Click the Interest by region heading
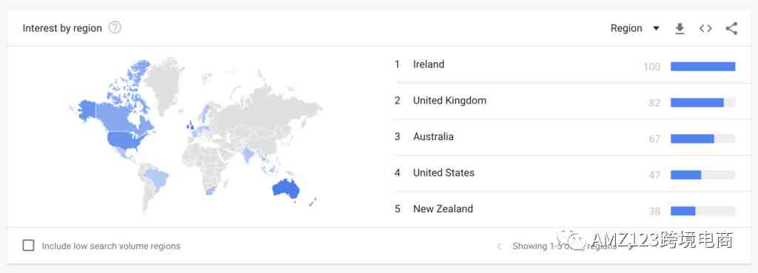This screenshot has height=273, width=758. [62, 29]
